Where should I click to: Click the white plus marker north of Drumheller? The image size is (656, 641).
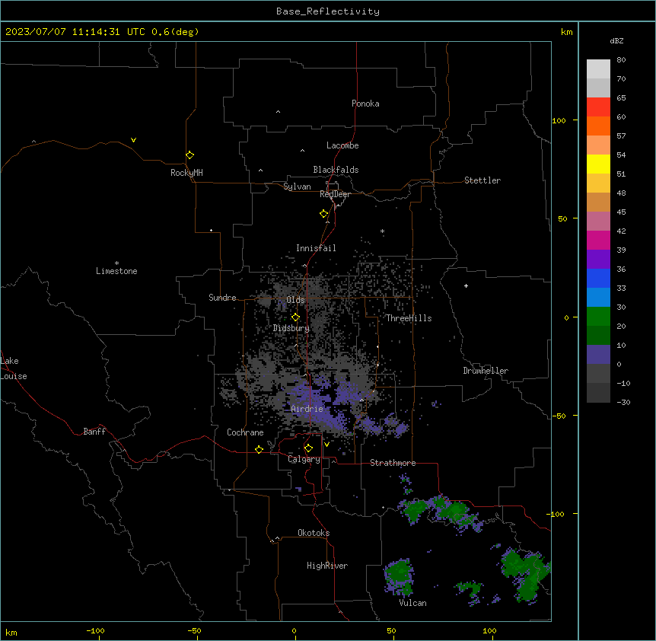coord(466,285)
